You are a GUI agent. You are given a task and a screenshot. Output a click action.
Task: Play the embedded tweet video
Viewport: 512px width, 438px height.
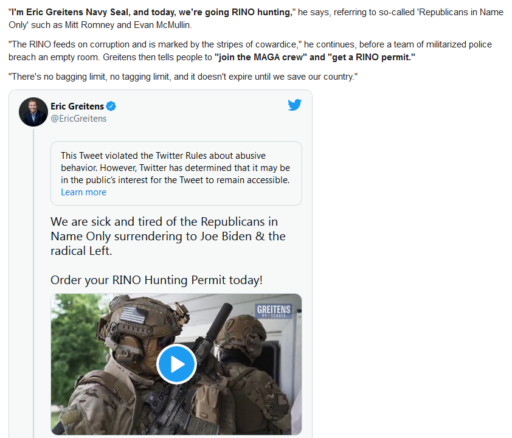coord(177,364)
